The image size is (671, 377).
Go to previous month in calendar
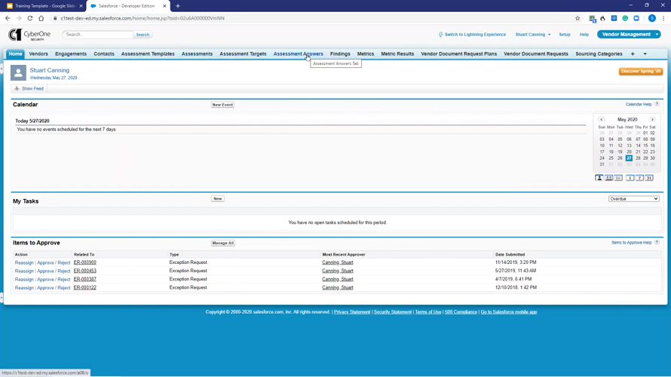pyautogui.click(x=602, y=119)
